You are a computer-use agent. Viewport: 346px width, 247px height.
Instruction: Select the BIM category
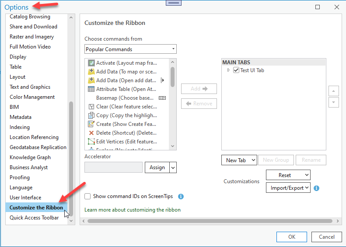(14, 107)
